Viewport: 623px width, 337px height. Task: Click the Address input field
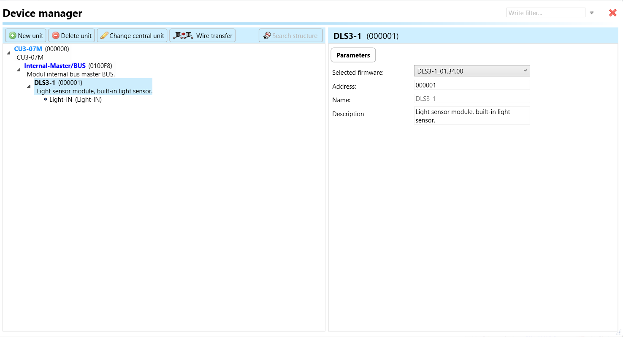tap(471, 85)
